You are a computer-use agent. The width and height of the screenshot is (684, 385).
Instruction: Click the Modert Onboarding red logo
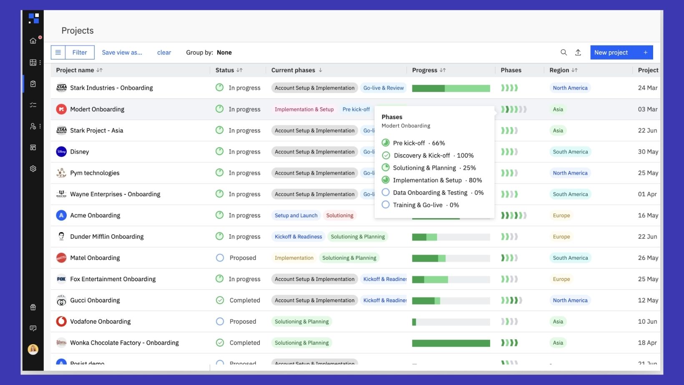[61, 109]
